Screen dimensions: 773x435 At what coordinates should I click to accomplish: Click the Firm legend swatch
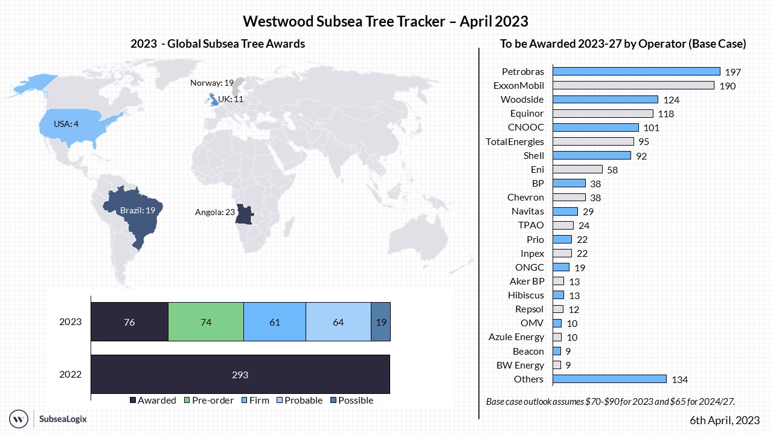tap(243, 401)
